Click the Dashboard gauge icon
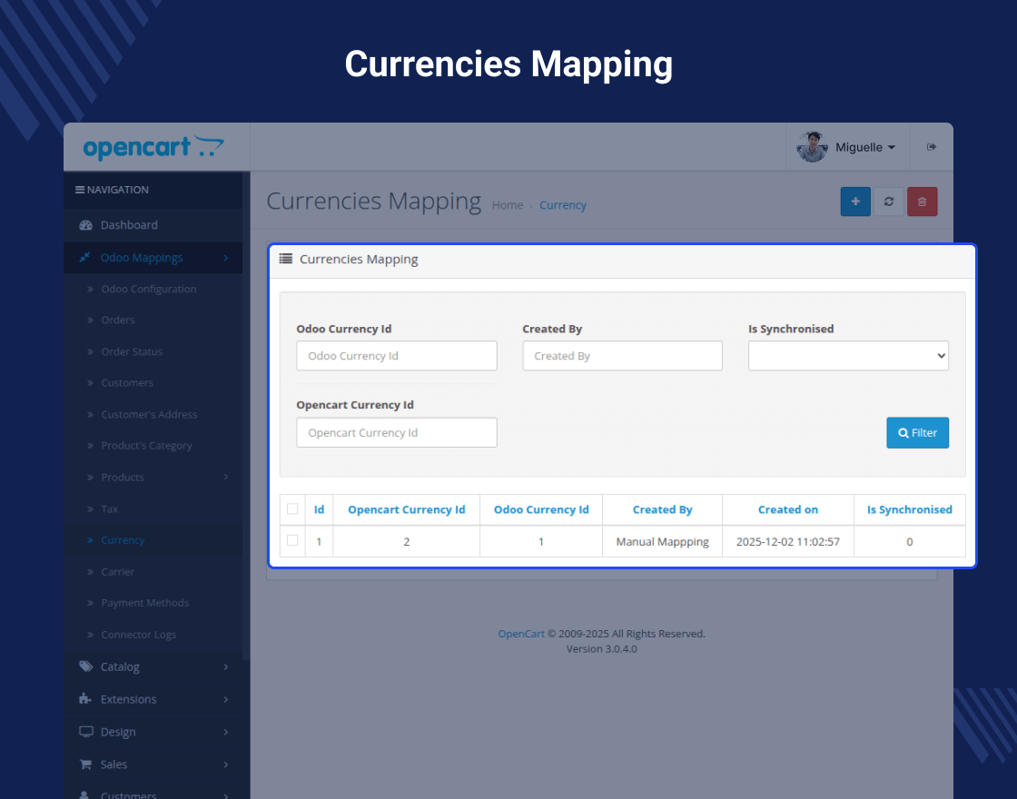Viewport: 1017px width, 799px height. [x=85, y=225]
